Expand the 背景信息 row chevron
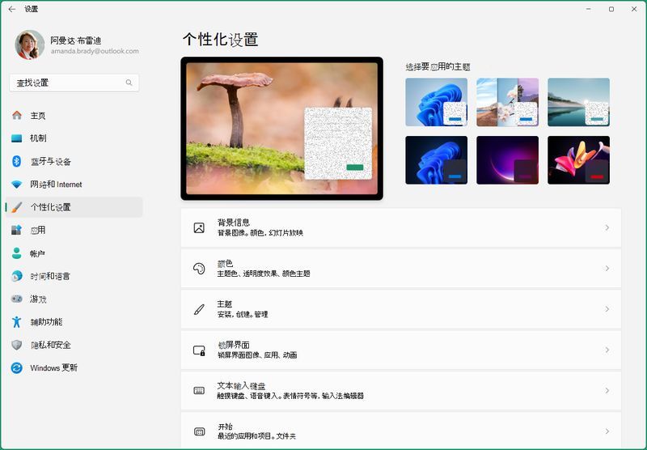This screenshot has width=647, height=450. pyautogui.click(x=607, y=227)
